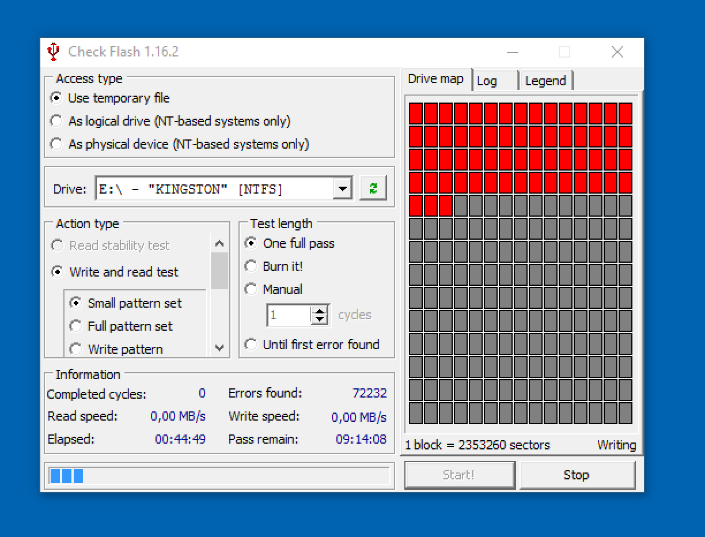Minimize the Check Flash window
This screenshot has width=705, height=537.
click(x=513, y=52)
